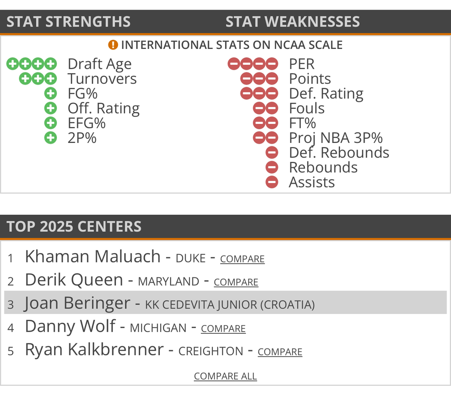Click the red minus icons beside Fouls
The image size is (451, 396).
[266, 108]
